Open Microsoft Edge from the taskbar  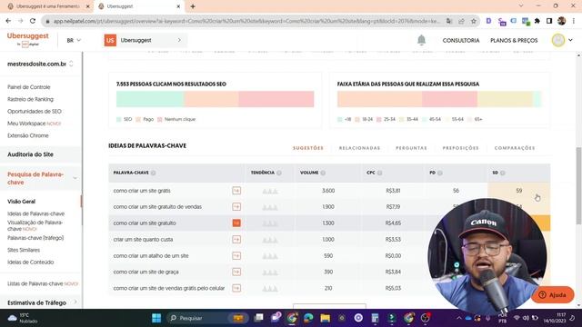(x=308, y=318)
